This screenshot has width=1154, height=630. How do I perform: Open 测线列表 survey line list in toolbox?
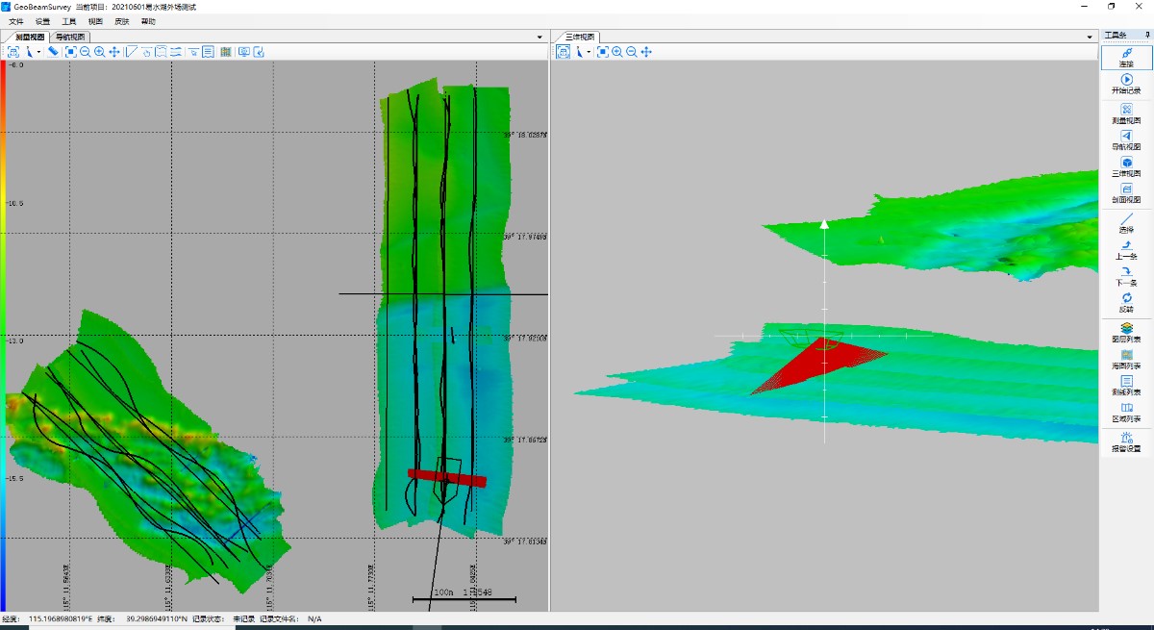coord(1126,386)
